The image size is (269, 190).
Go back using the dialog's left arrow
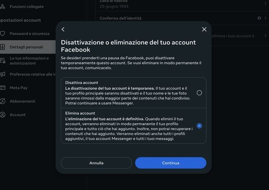(63, 30)
